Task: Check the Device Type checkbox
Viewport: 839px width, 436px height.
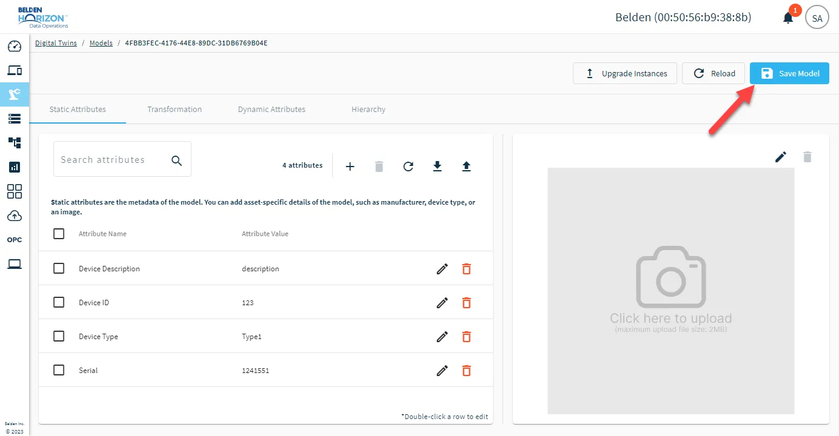Action: click(59, 336)
